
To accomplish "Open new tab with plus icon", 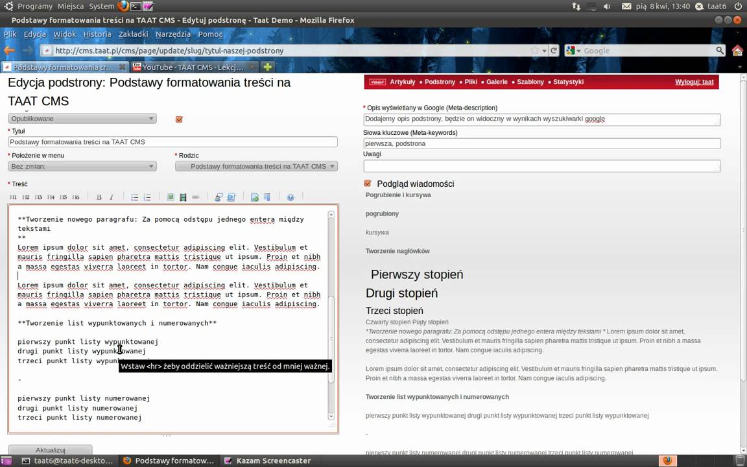I will point(268,67).
